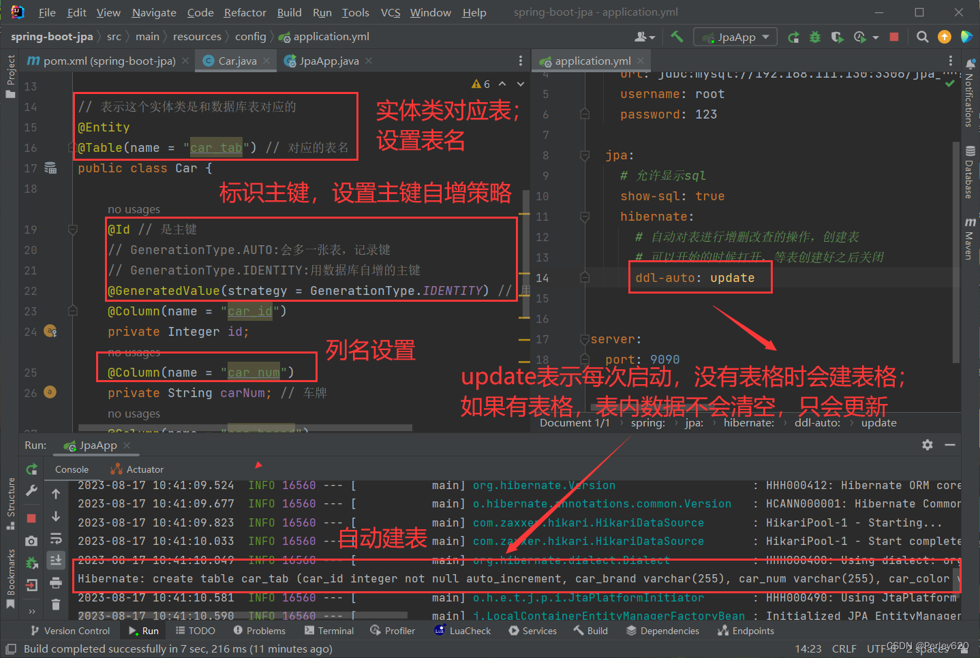
Task: Rerun JpaApp in the Run panel
Action: pyautogui.click(x=31, y=469)
